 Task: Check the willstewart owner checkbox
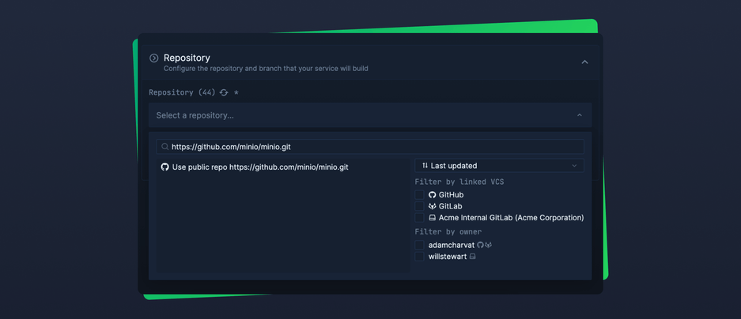pyautogui.click(x=419, y=257)
